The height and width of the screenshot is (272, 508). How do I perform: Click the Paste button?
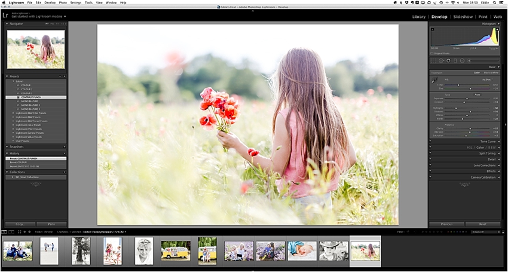pyautogui.click(x=51, y=224)
